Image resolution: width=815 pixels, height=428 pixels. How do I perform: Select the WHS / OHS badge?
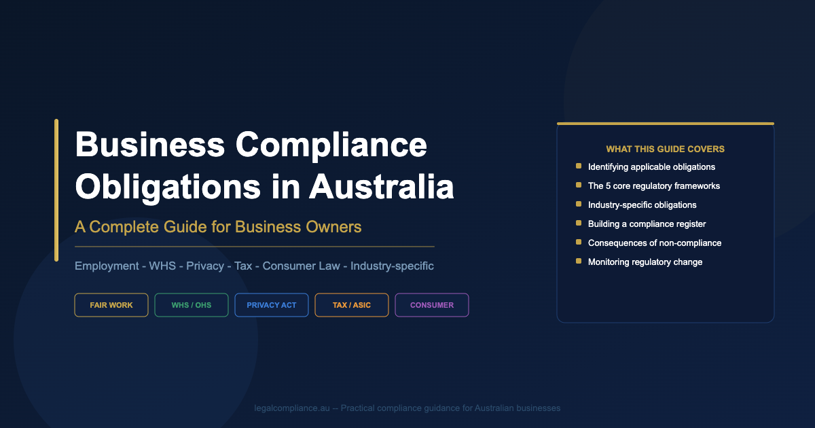point(192,305)
